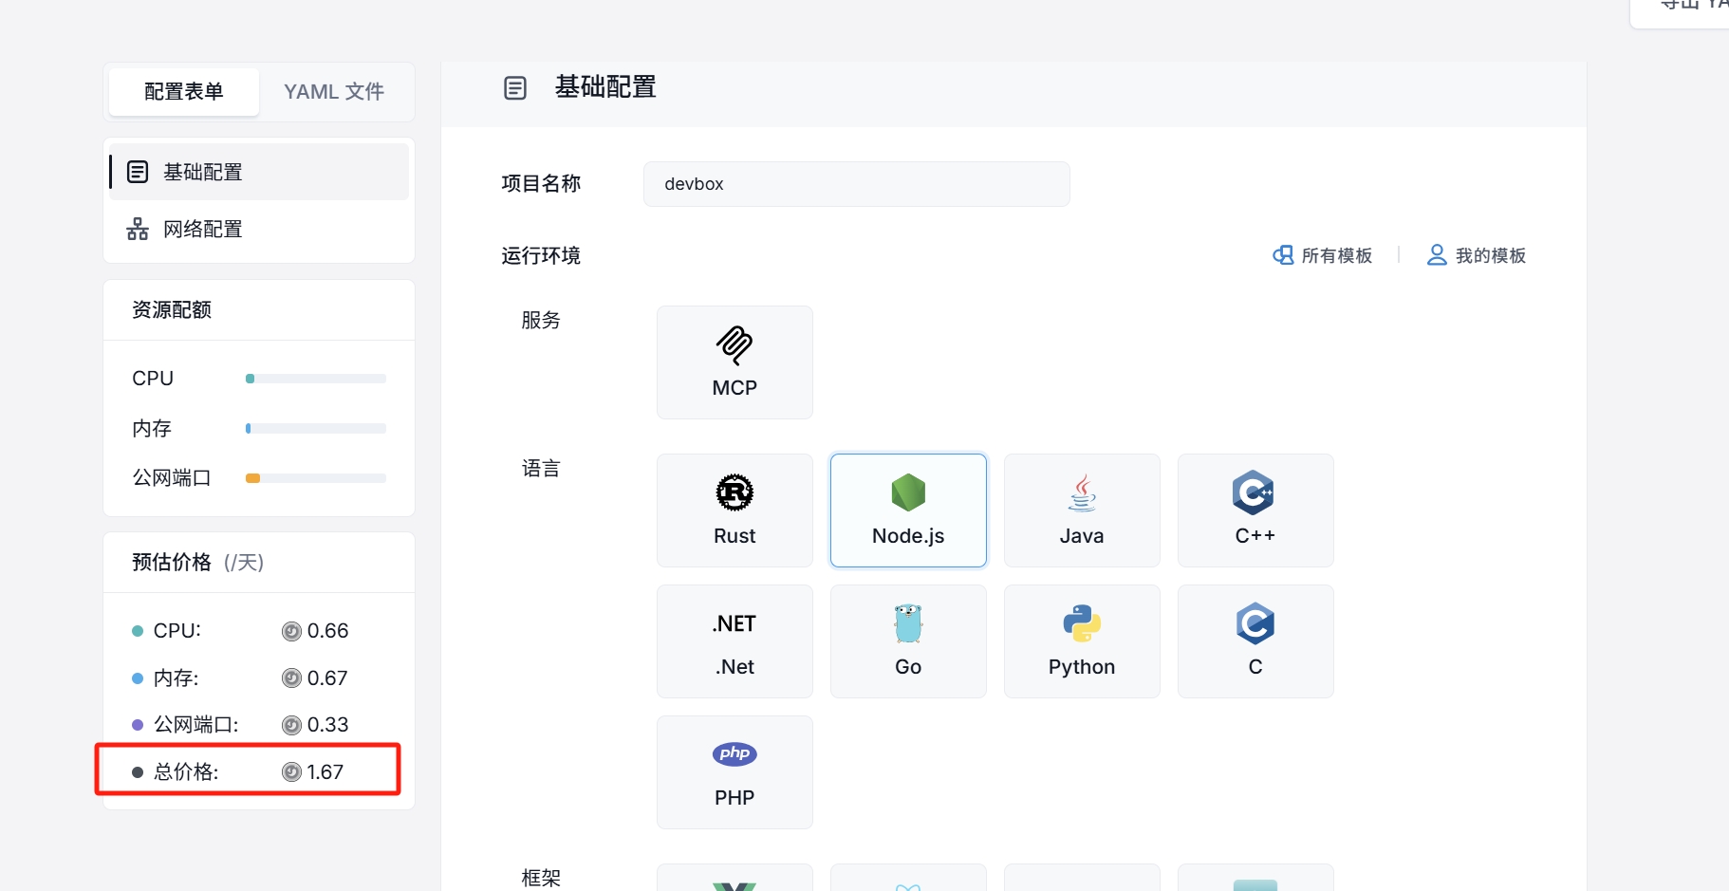Image resolution: width=1729 pixels, height=891 pixels.
Task: Click the 公网端口 quota progress bar
Action: [316, 478]
